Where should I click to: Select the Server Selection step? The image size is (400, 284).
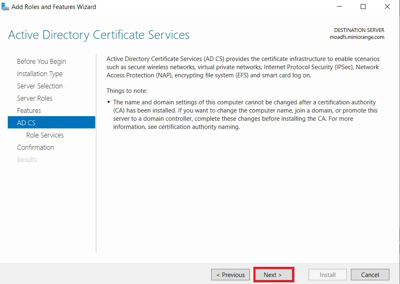(40, 86)
